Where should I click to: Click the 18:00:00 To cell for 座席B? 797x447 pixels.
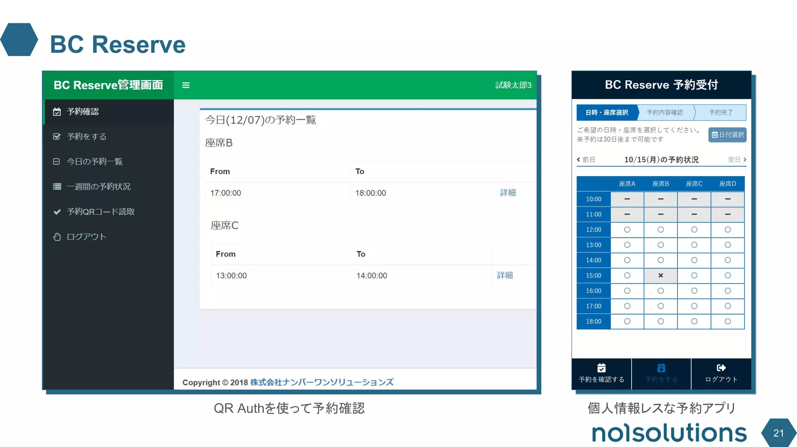[423, 193]
